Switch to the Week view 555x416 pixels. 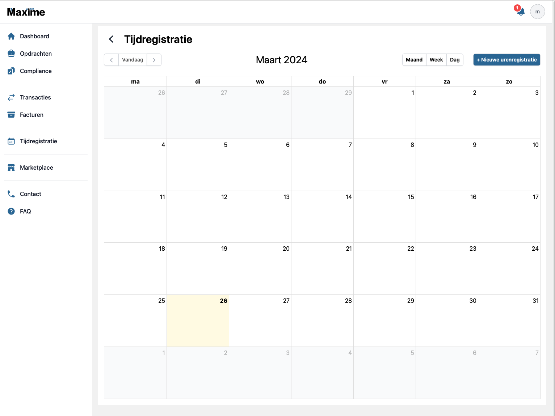click(x=436, y=60)
